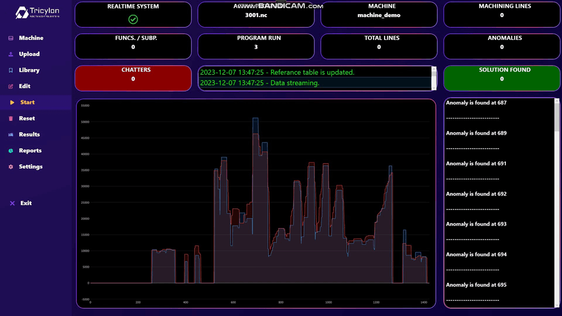
Task: Click the Edit pencil icon
Action: (x=11, y=86)
